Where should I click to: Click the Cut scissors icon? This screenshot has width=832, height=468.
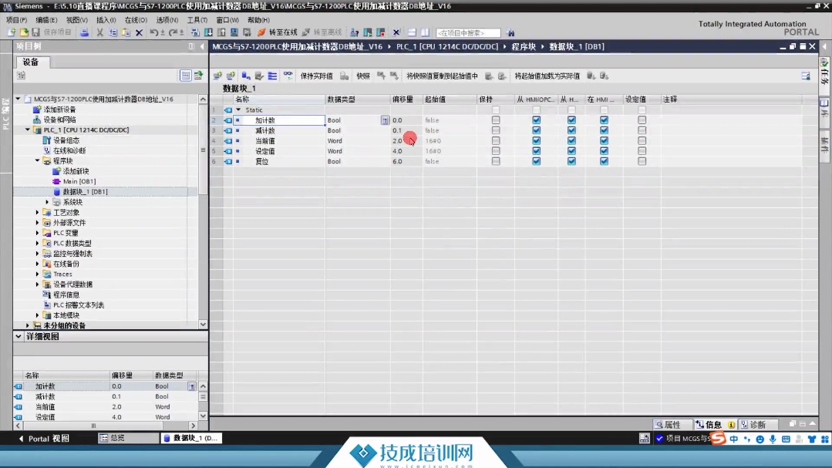coord(100,32)
